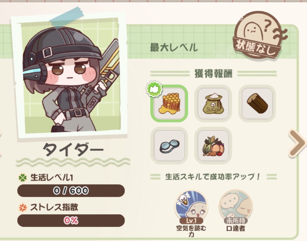Viewport: 307px width, 241px height.
Task: Tap the ストレス指数 0% bar
Action: 71,221
